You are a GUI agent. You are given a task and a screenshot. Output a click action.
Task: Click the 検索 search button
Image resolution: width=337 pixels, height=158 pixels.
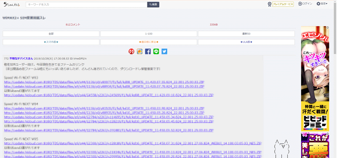153,5
